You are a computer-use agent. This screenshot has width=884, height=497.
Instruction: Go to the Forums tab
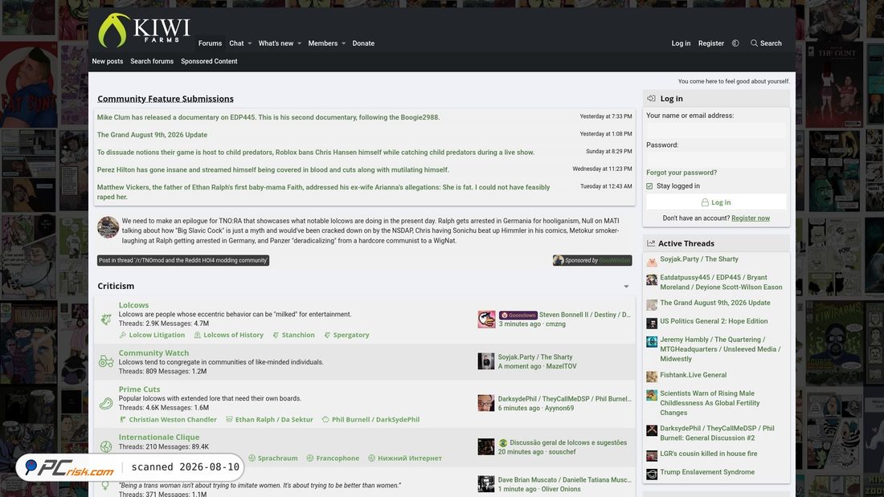coord(210,43)
